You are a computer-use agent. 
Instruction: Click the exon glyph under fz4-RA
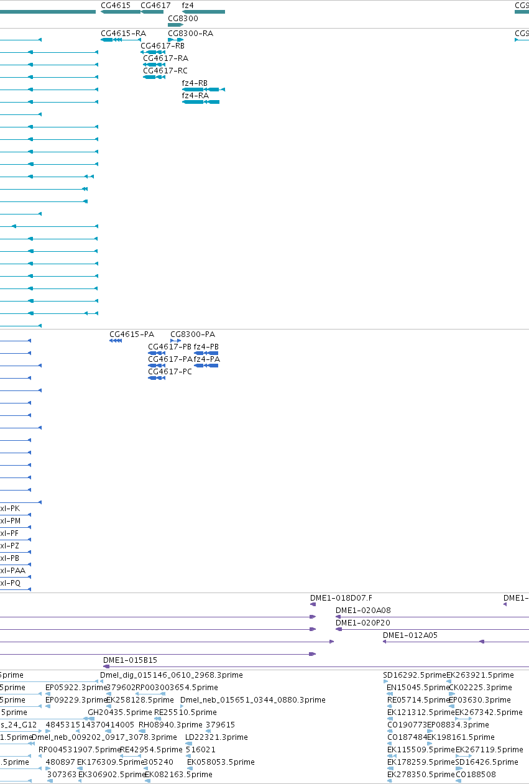pos(201,102)
